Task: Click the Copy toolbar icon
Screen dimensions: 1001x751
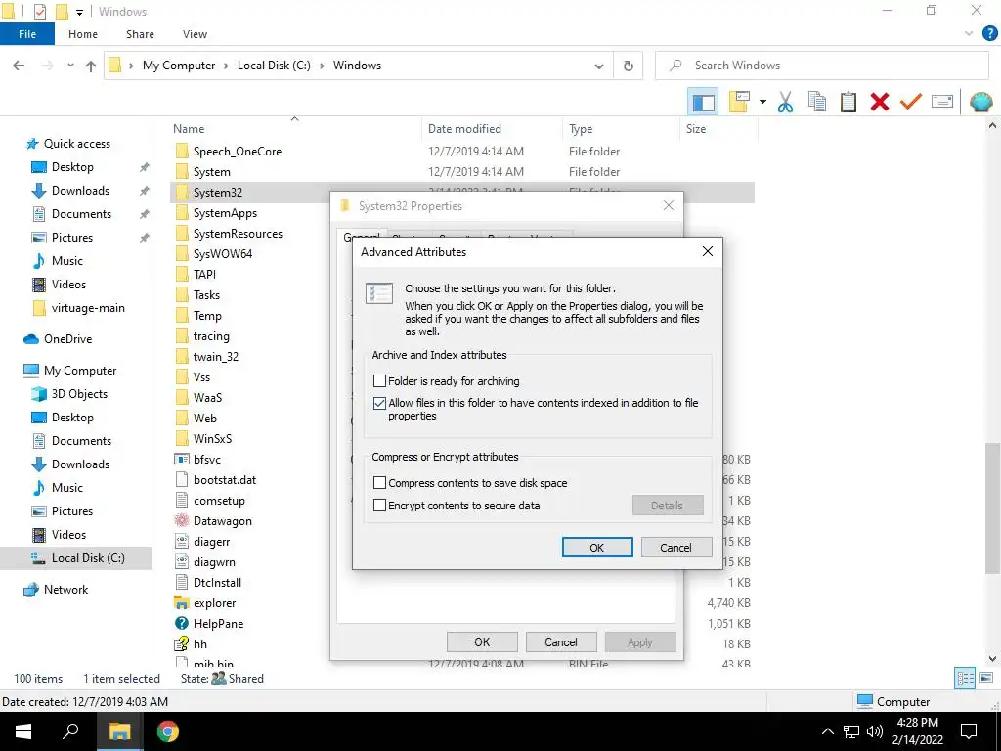Action: pyautogui.click(x=816, y=102)
